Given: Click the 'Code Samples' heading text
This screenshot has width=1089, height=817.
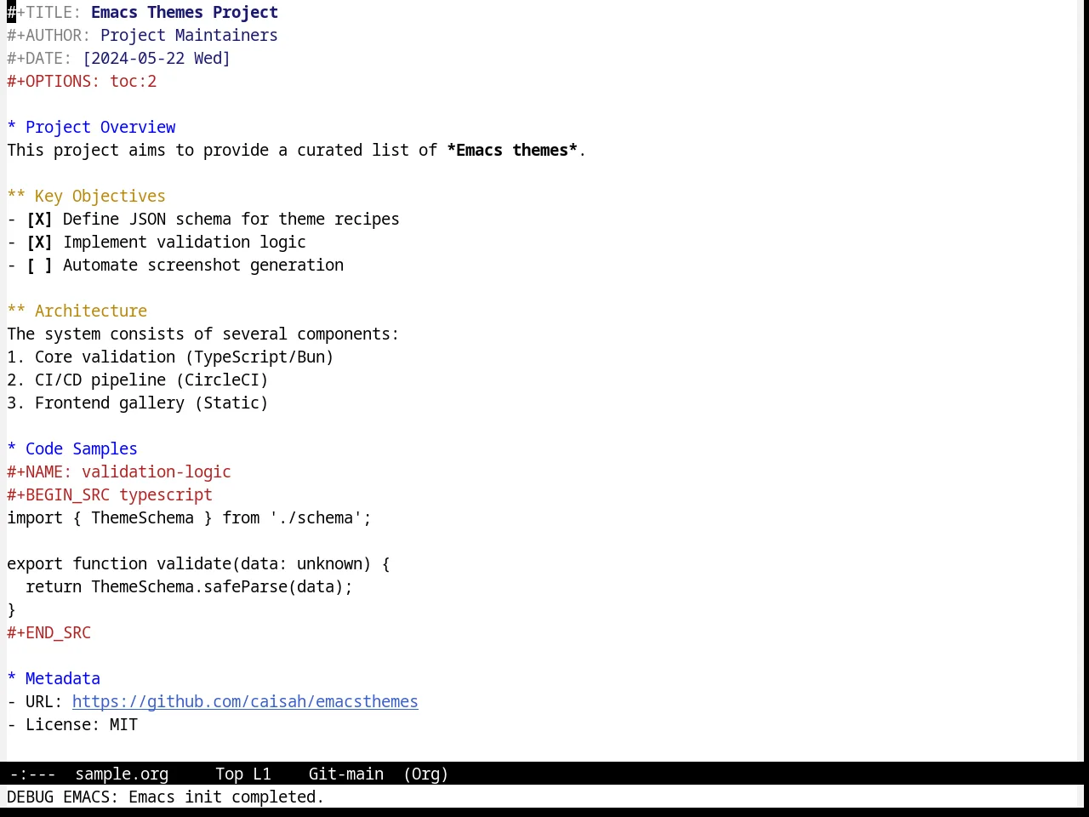Looking at the screenshot, I should [82, 449].
